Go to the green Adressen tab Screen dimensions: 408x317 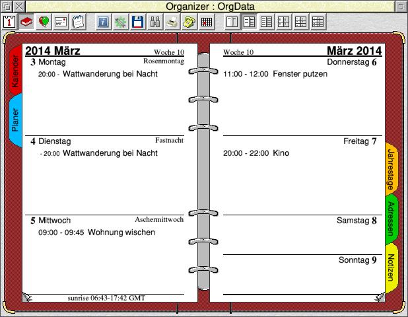391,219
